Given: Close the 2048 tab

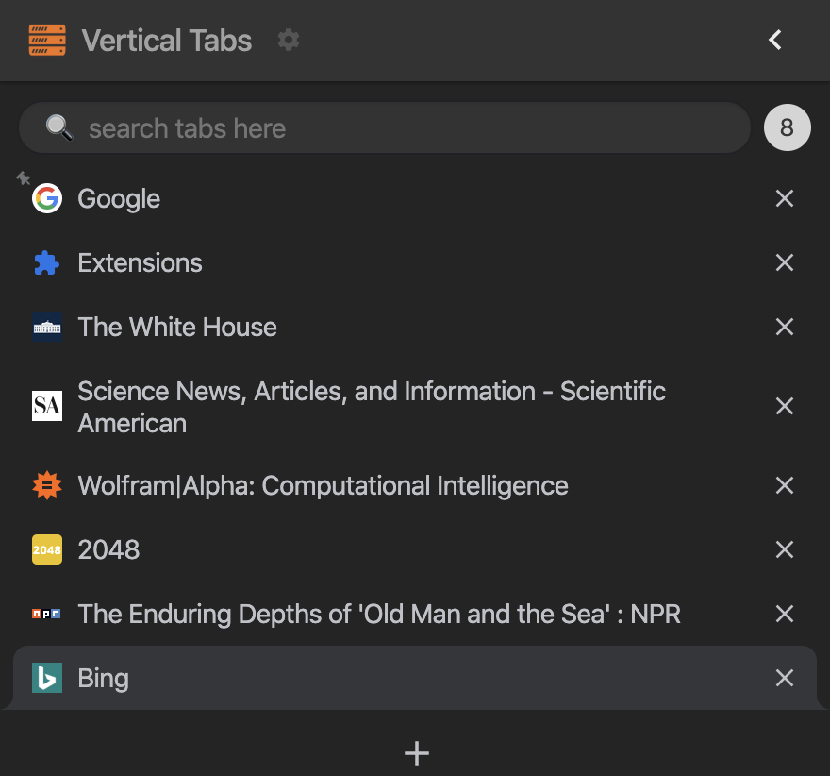Looking at the screenshot, I should 784,550.
